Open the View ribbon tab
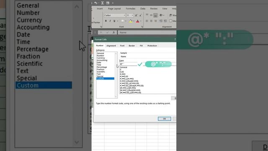The image size is (268, 151). click(165, 8)
